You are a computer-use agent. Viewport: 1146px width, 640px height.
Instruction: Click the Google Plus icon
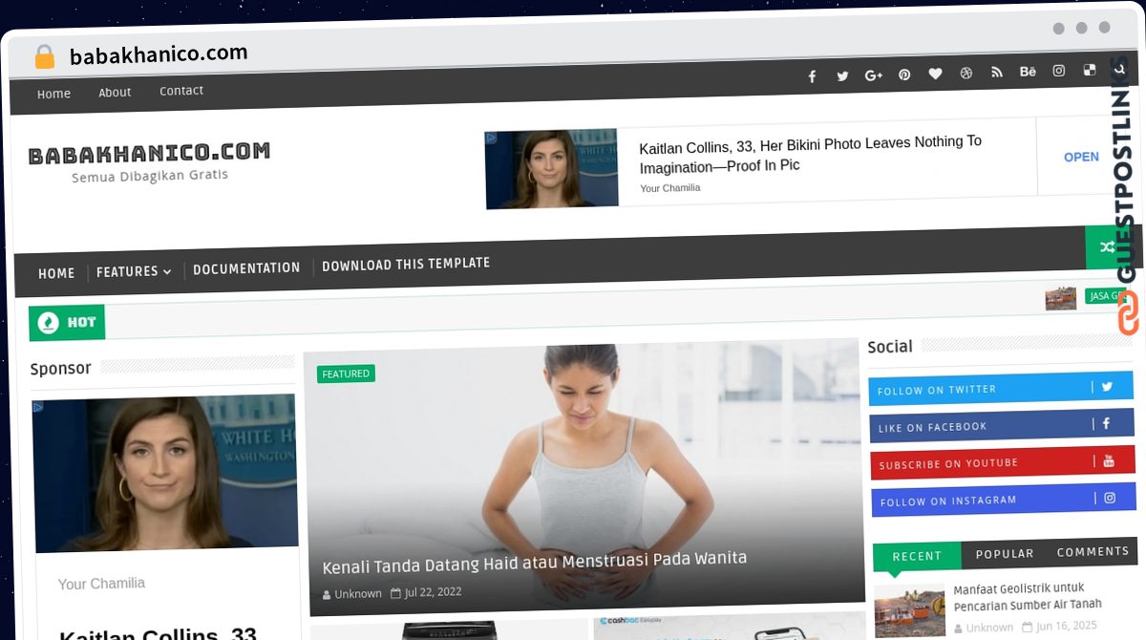(873, 75)
